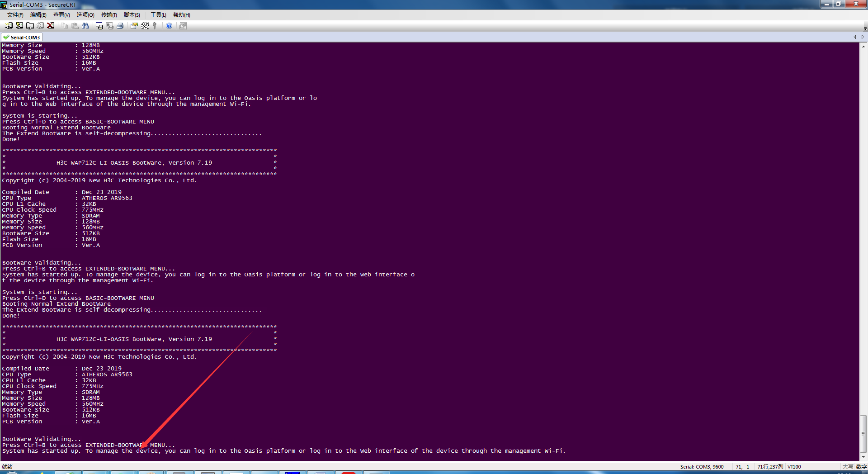Click the Disconnect red X icon
Screen dimensions: 868x474
(51, 26)
